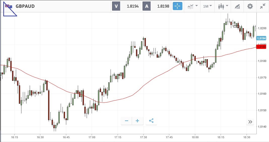Click the GBPAUD flag icon

9,6
